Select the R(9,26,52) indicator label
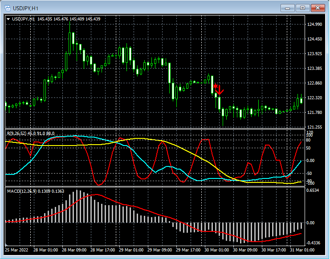The height and width of the screenshot is (259, 330). 17,134
